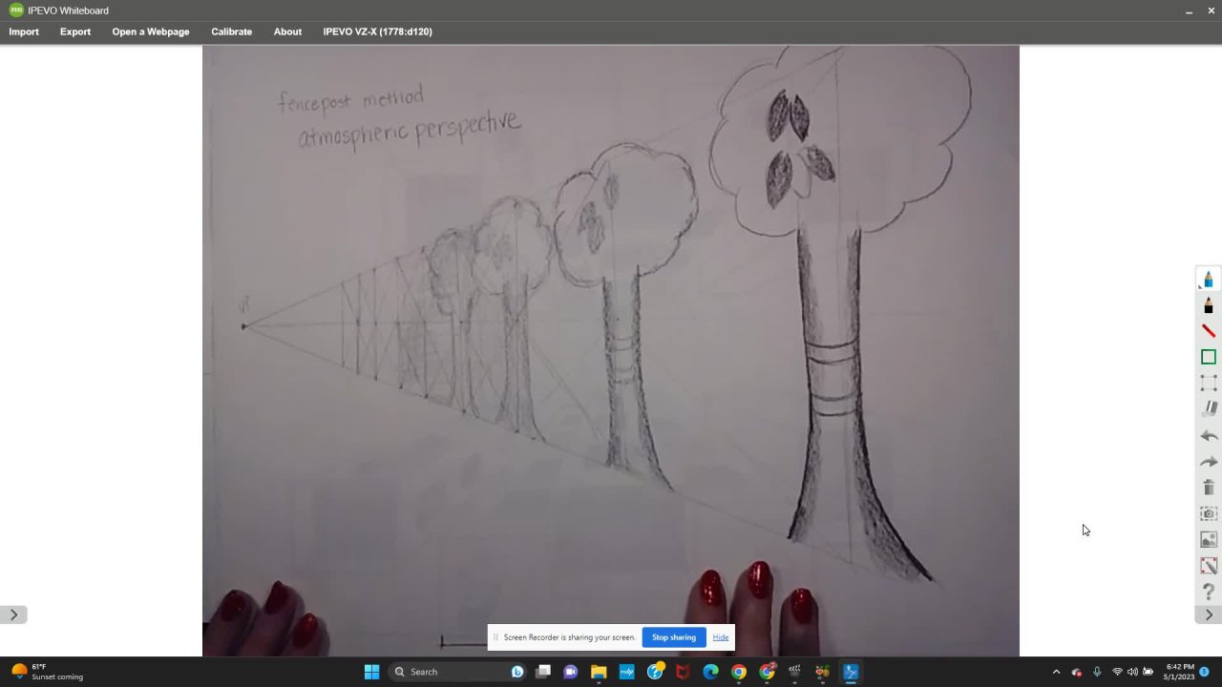Select the blue pen drawing tool
This screenshot has width=1222, height=687.
point(1208,279)
